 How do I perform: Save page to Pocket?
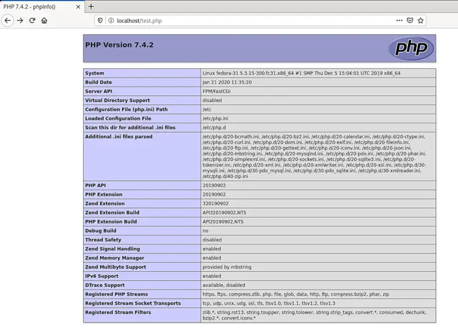coord(410,21)
